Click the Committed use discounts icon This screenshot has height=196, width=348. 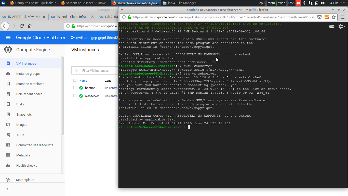(8, 145)
